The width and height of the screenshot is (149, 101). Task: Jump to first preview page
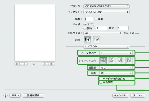18,64
